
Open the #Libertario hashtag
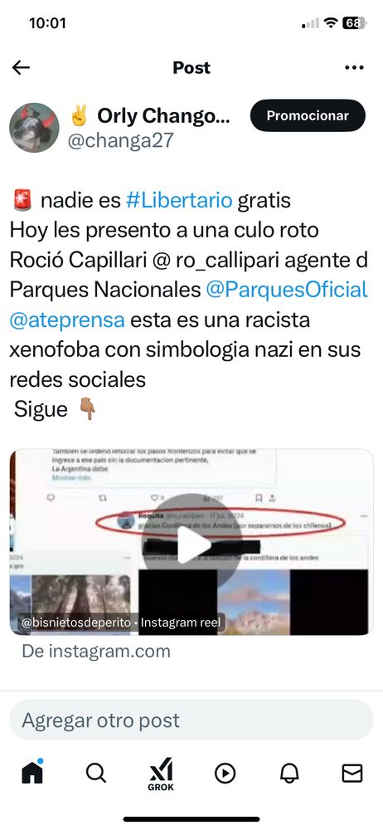[179, 201]
